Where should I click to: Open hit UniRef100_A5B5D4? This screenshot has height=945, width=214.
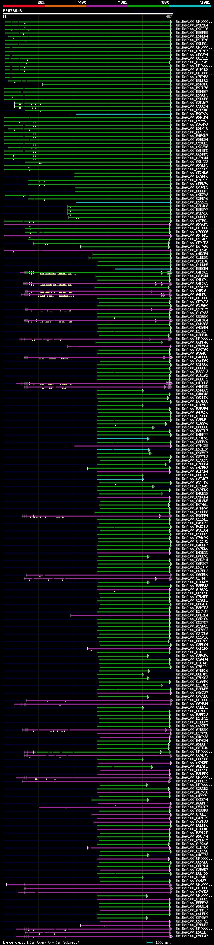192,25
